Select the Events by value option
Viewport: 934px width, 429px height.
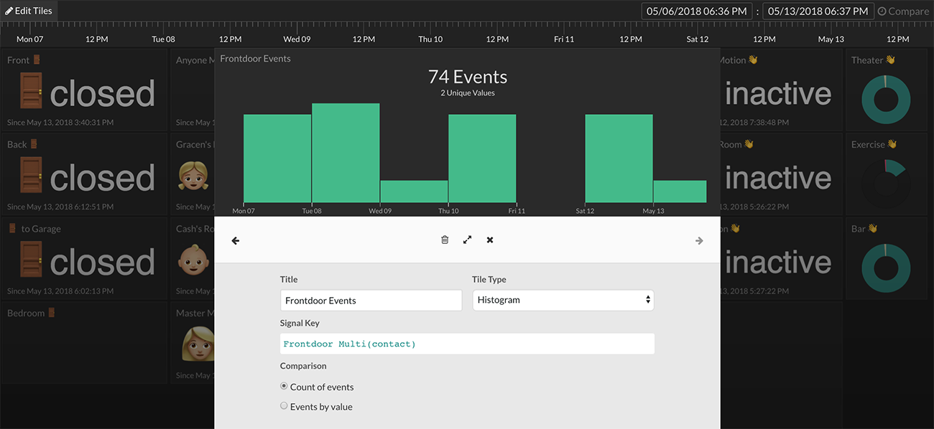click(284, 406)
